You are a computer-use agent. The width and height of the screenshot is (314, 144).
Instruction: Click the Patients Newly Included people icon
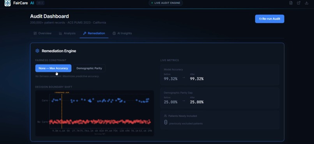166,116
